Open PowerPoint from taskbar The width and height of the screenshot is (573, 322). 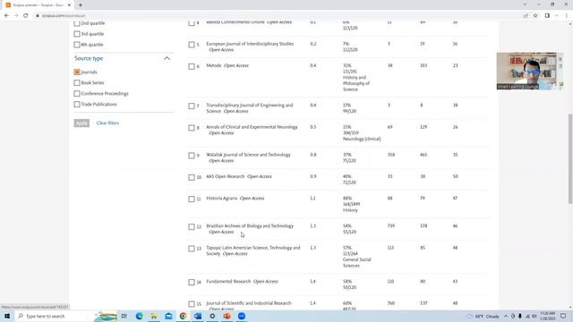click(x=227, y=316)
